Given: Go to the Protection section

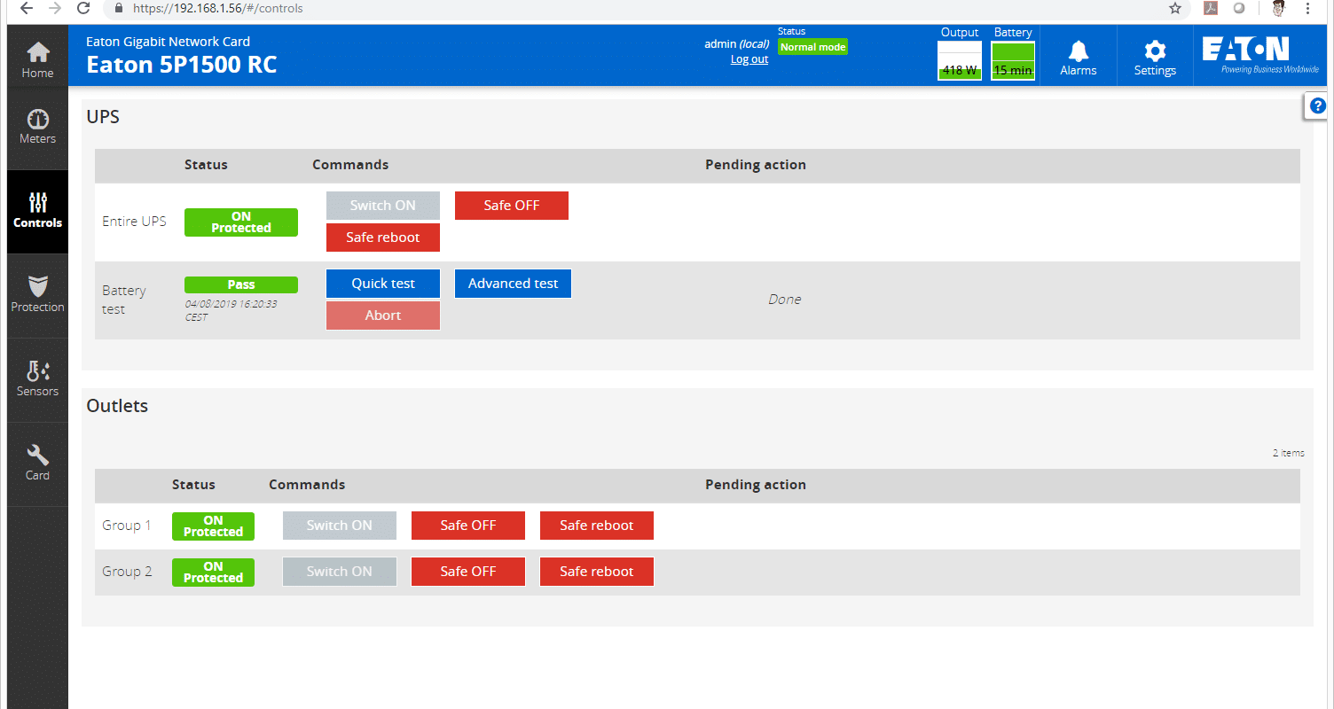Looking at the screenshot, I should 37,296.
